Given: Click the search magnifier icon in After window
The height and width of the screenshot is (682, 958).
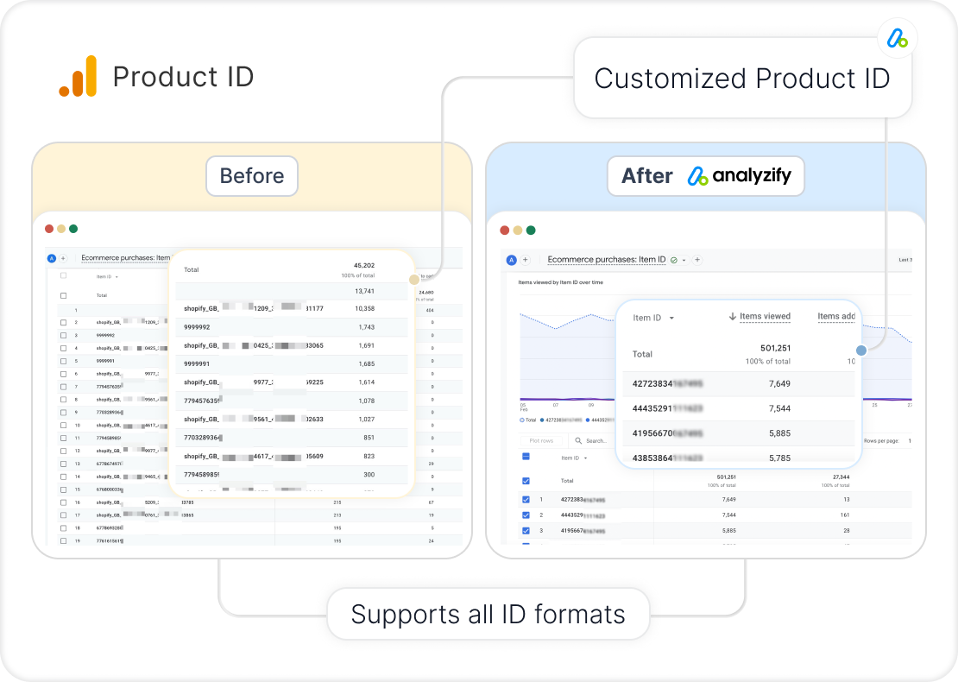Looking at the screenshot, I should point(578,440).
